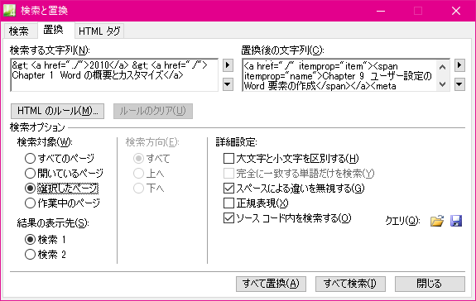Click すべて検索 button
This screenshot has height=301, width=476.
350,284
